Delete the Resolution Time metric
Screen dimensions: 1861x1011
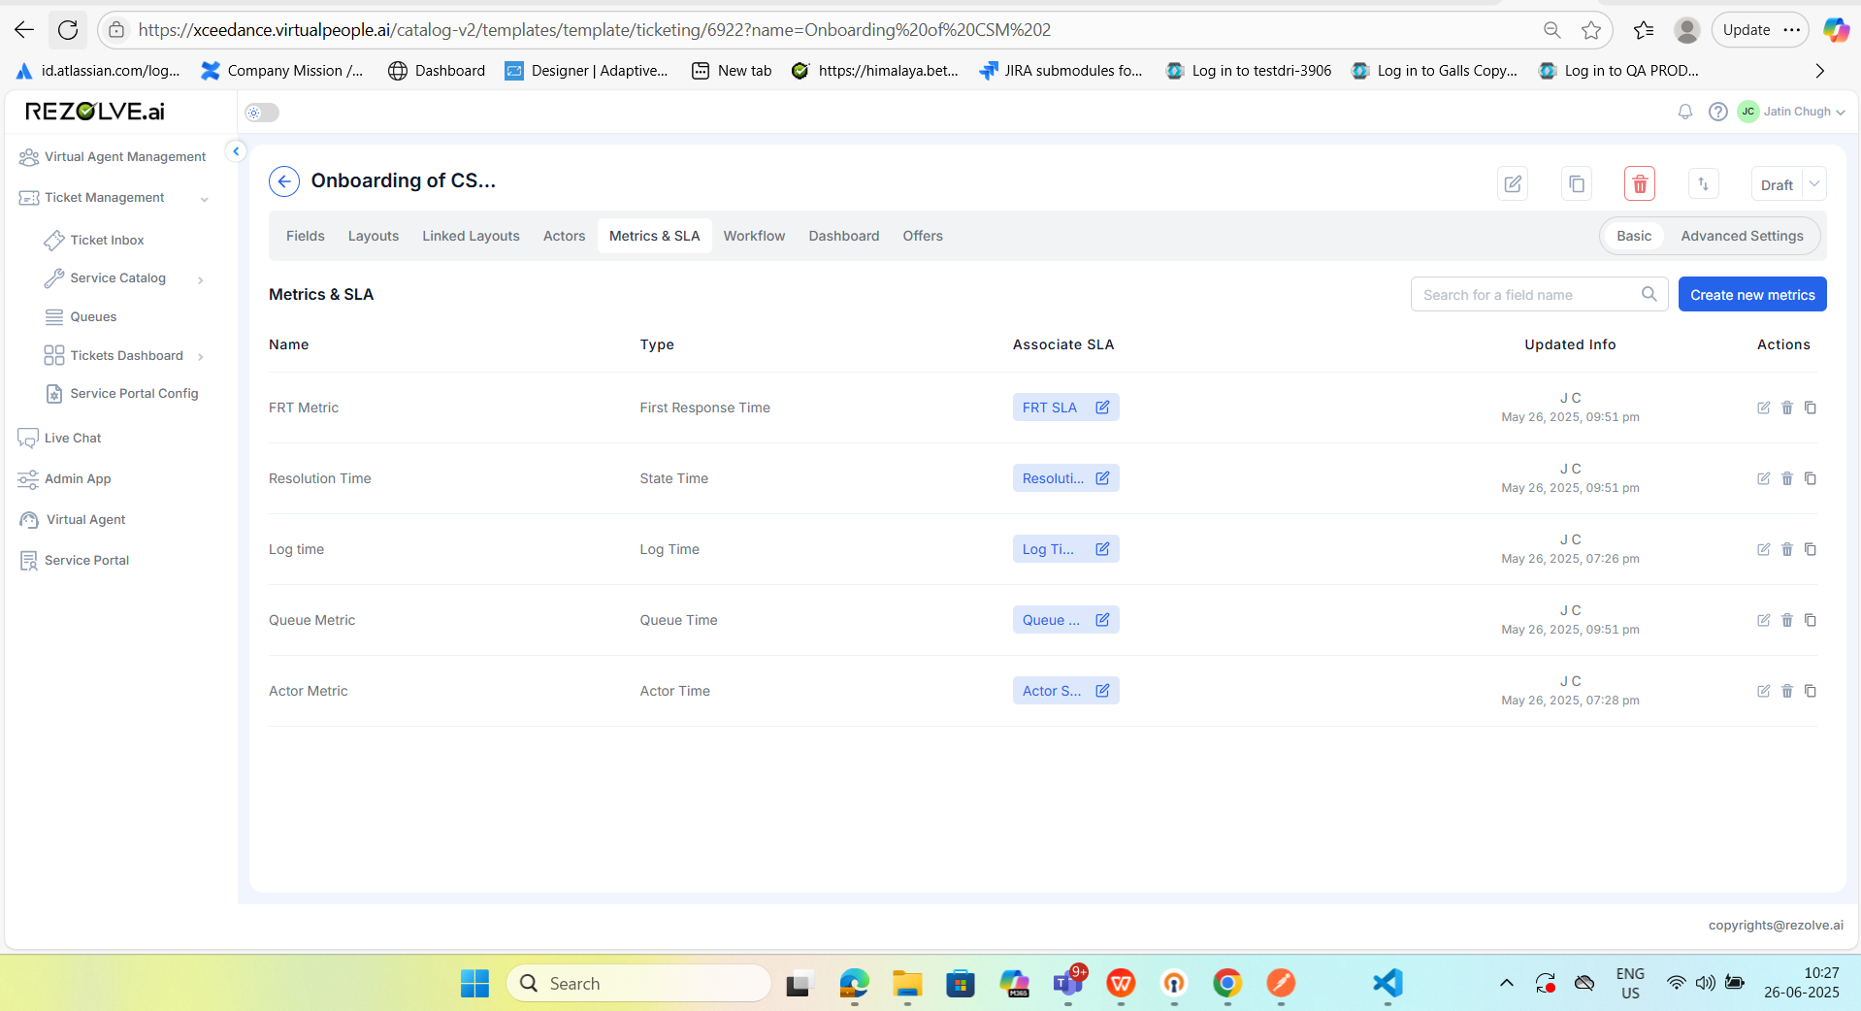coord(1787,478)
